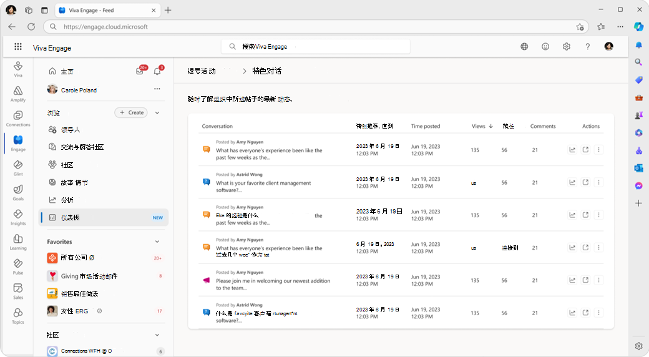Add tool to Edge sidebar plus icon
The image size is (649, 357).
tap(638, 203)
